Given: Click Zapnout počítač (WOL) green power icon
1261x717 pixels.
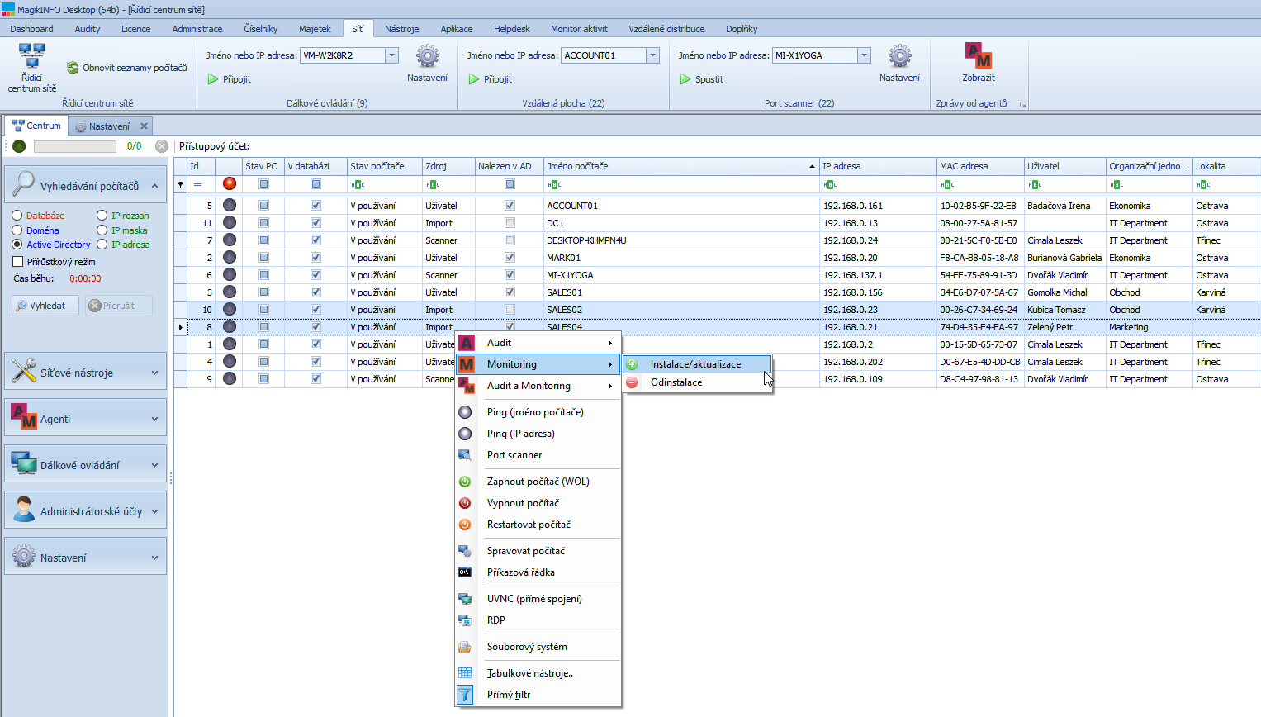Looking at the screenshot, I should (x=465, y=482).
